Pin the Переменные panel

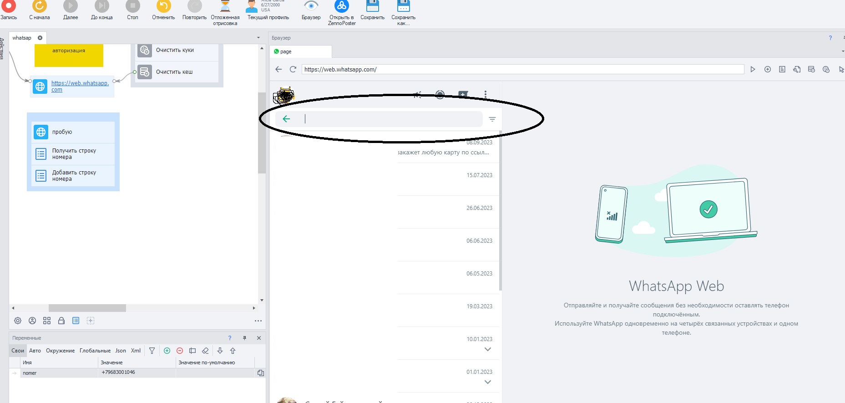pyautogui.click(x=244, y=338)
